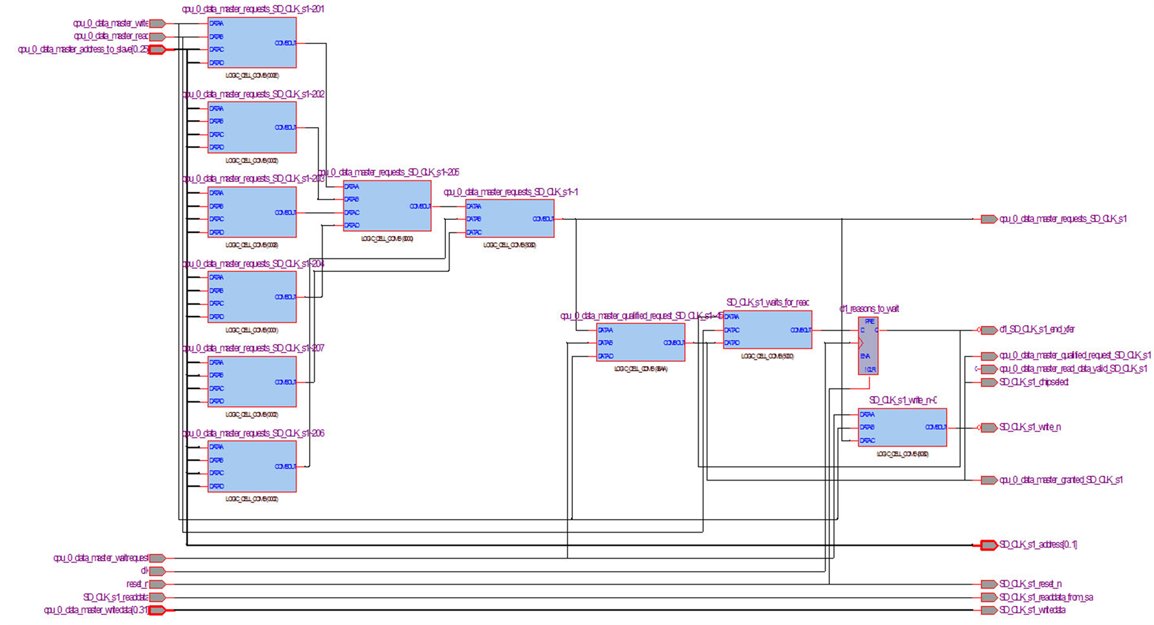This screenshot has width=1154, height=625.
Task: Click the requests_SD_CLK_s1~206 logic cell
Action: coord(252,466)
